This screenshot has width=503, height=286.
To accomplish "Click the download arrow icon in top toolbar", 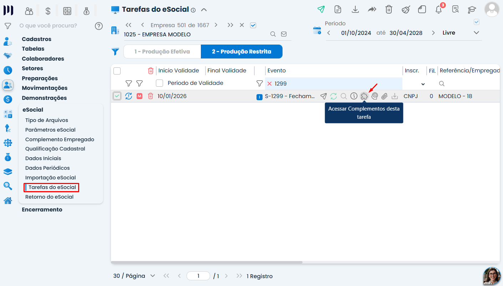I will coord(355,10).
